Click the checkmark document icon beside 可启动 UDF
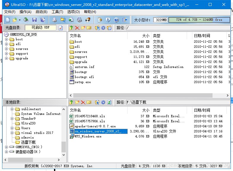Screen dimensions: 233x171 61,28
